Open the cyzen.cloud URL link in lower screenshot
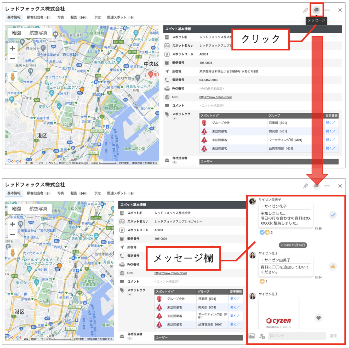The image size is (349, 348). [x=170, y=273]
